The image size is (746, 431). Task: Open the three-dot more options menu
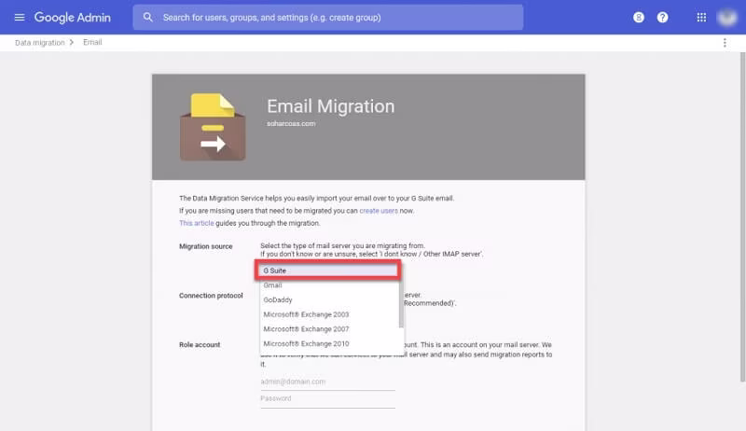(725, 43)
